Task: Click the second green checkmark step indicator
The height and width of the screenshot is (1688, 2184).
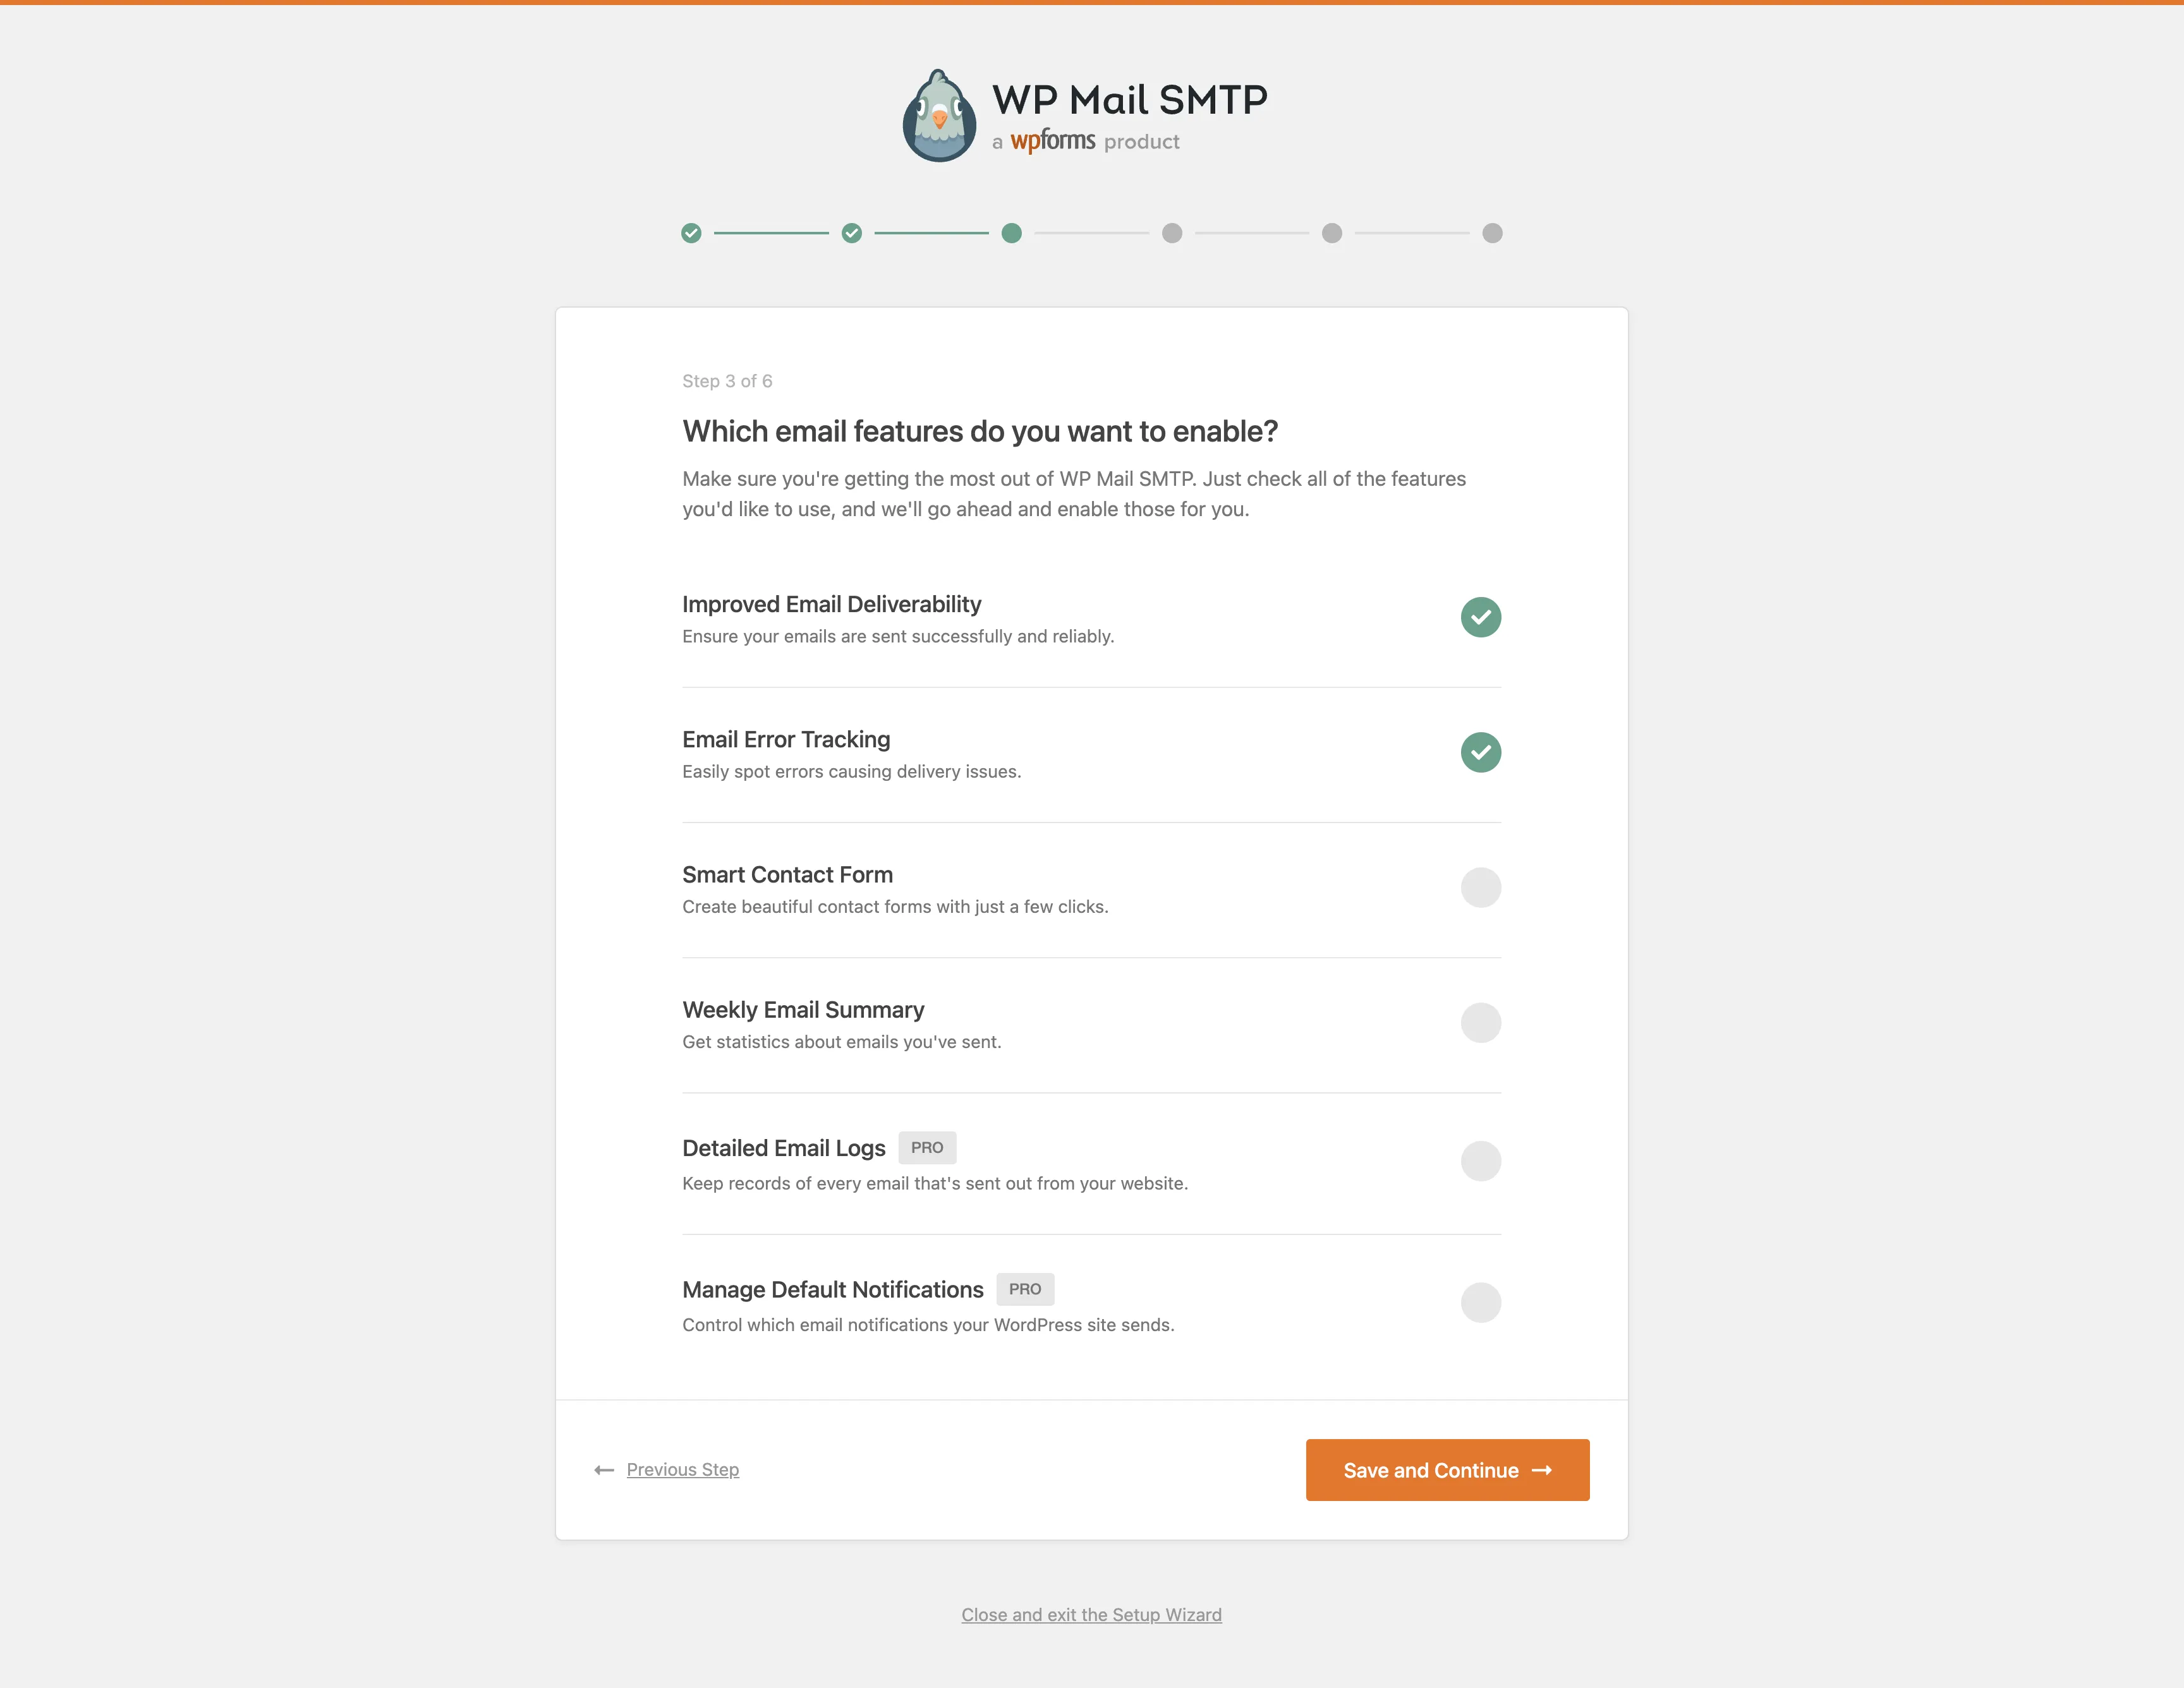Action: click(x=852, y=233)
